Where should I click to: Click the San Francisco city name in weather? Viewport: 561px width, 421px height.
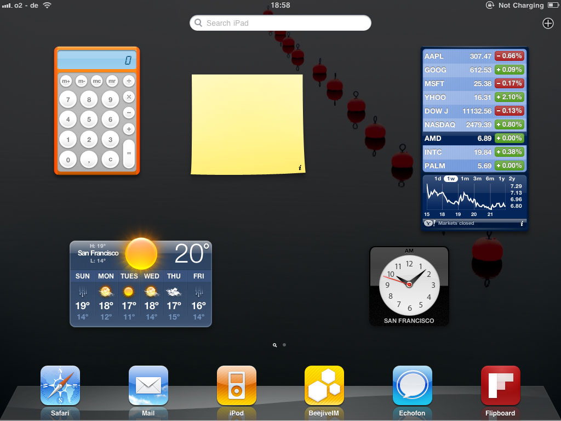point(98,253)
